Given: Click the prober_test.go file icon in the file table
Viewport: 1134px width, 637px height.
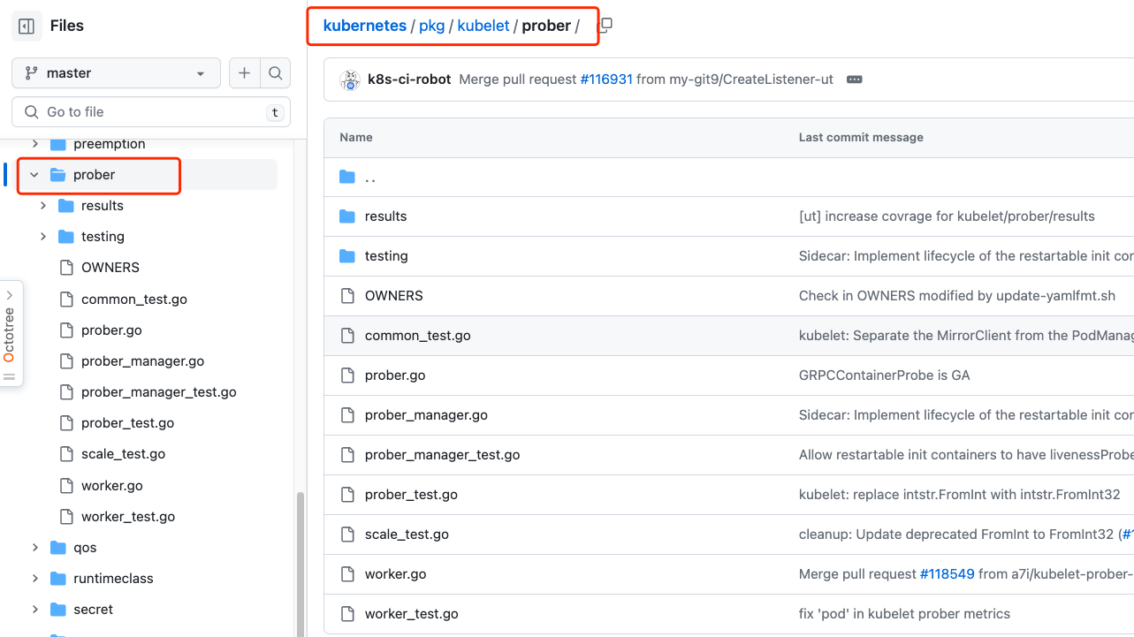Looking at the screenshot, I should click(347, 495).
